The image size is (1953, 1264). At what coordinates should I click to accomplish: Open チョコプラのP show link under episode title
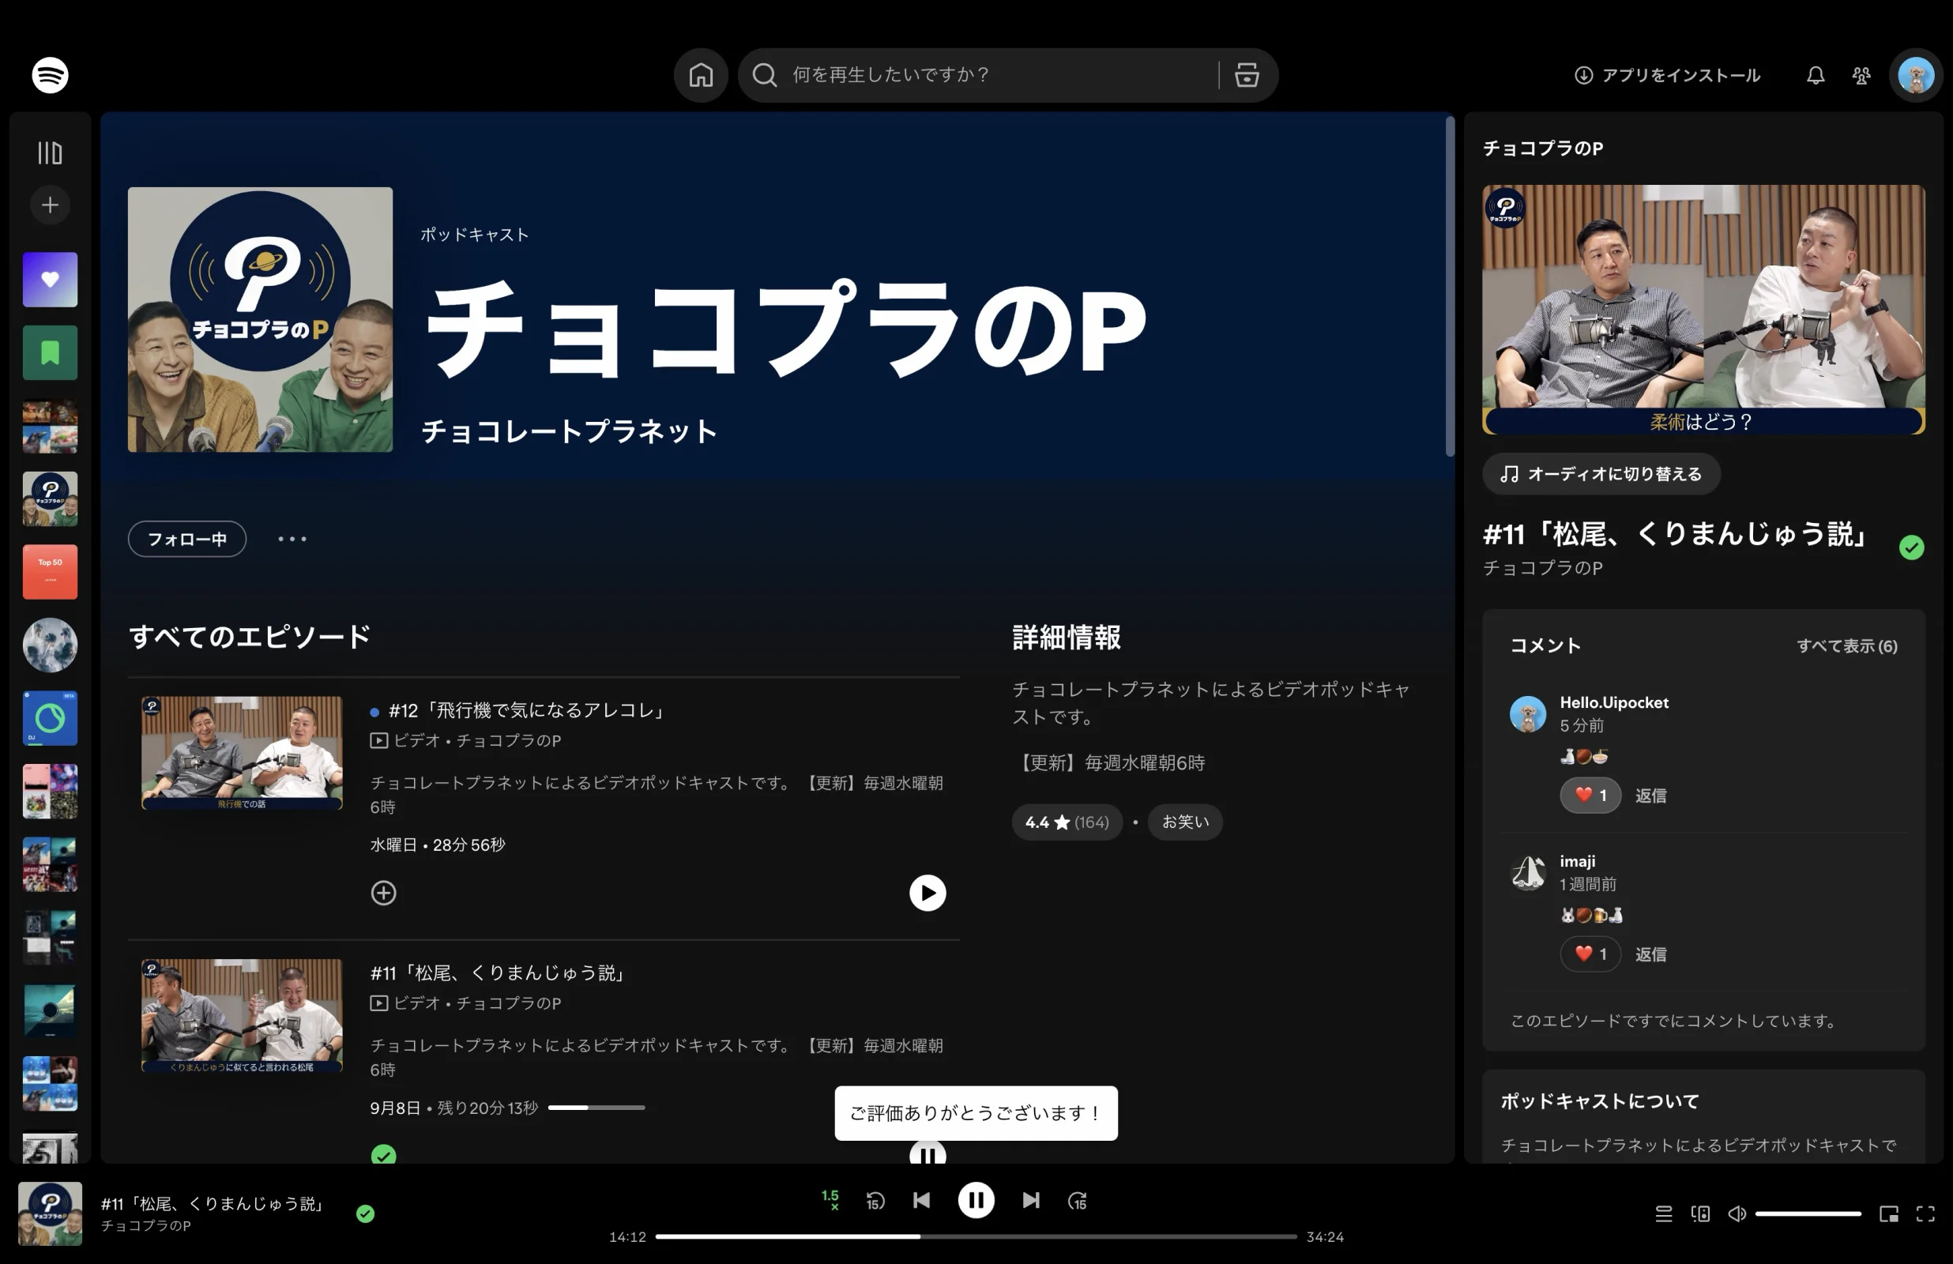pos(1542,568)
